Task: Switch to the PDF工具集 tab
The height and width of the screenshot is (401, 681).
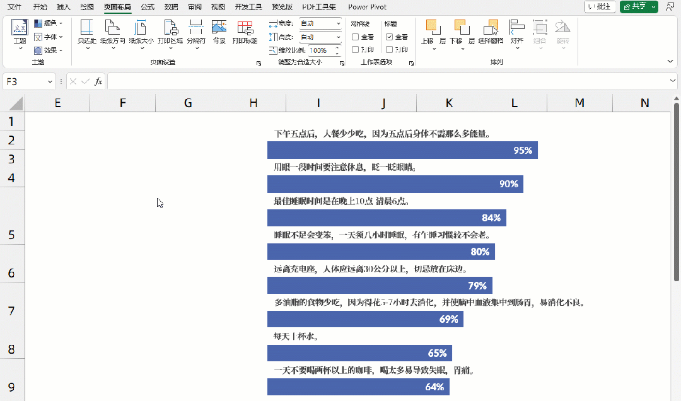Action: pyautogui.click(x=319, y=7)
